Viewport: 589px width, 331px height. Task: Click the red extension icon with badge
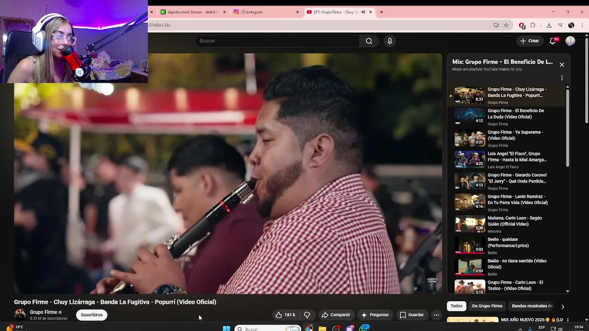(522, 25)
